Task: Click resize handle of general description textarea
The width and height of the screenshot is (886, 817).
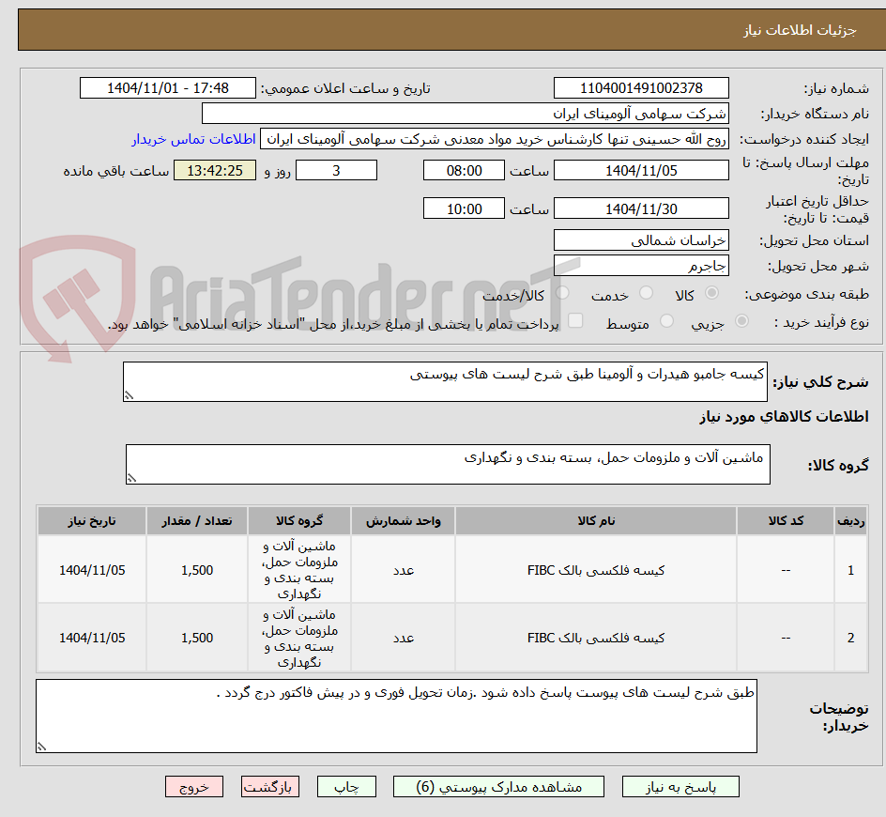Action: click(x=129, y=395)
